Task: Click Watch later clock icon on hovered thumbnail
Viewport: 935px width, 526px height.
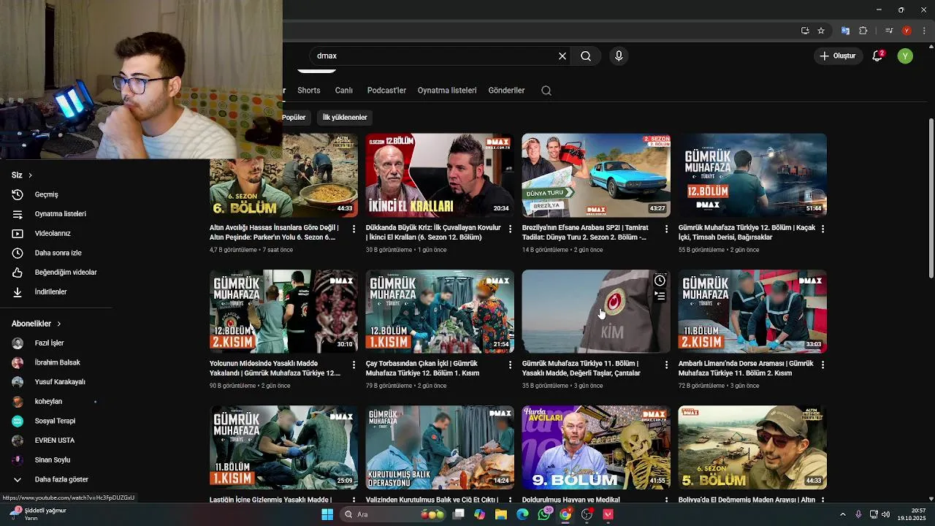Action: tap(660, 281)
